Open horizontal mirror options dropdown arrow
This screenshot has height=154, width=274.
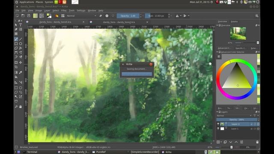click(x=181, y=16)
